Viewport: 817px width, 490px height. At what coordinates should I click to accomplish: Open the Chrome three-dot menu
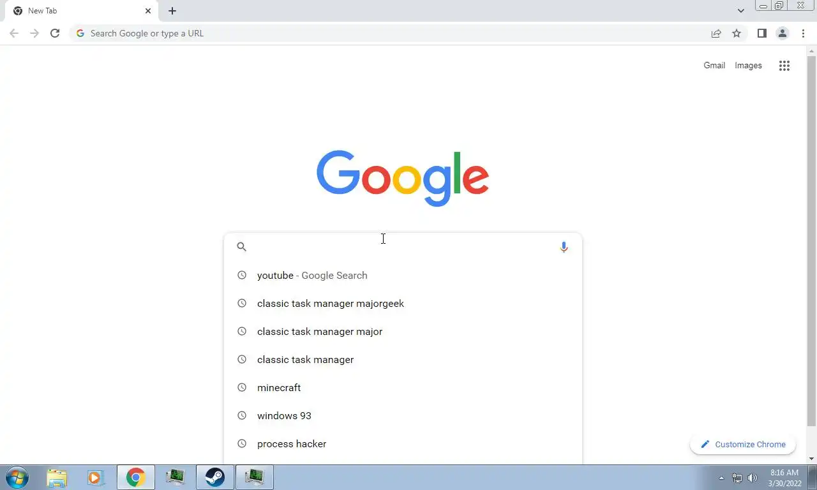point(803,33)
